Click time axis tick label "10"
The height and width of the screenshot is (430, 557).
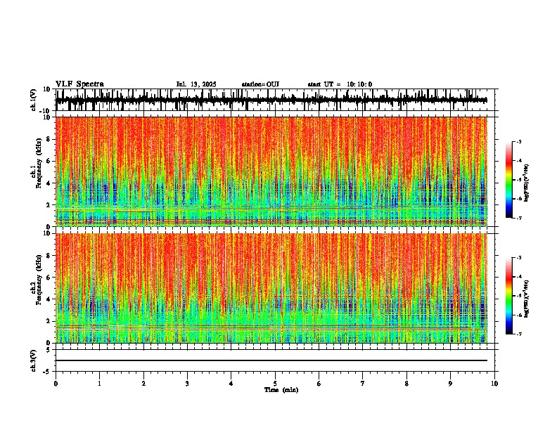(x=494, y=384)
